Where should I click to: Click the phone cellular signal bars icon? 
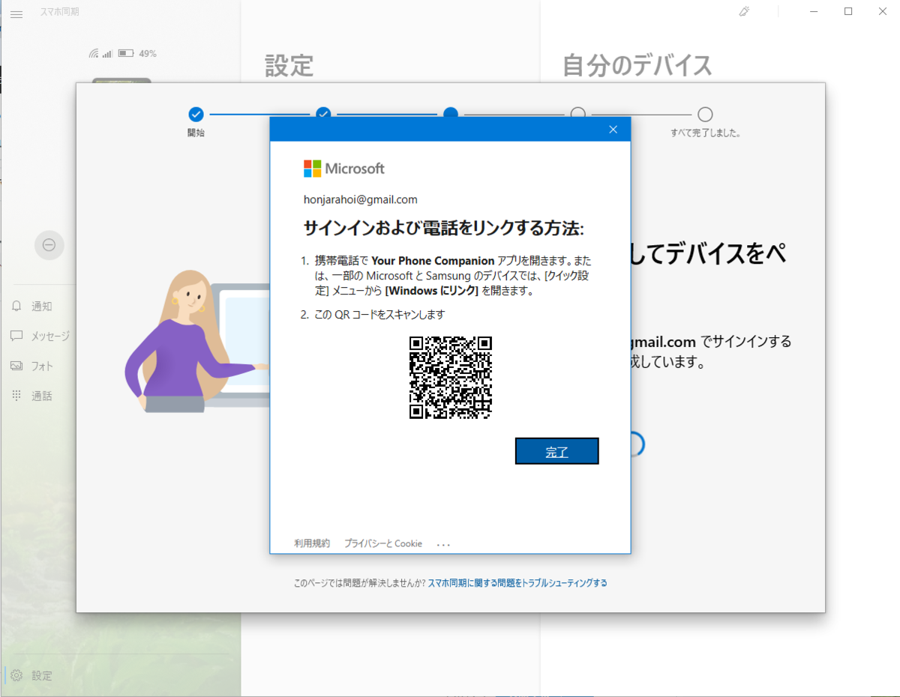pyautogui.click(x=107, y=53)
